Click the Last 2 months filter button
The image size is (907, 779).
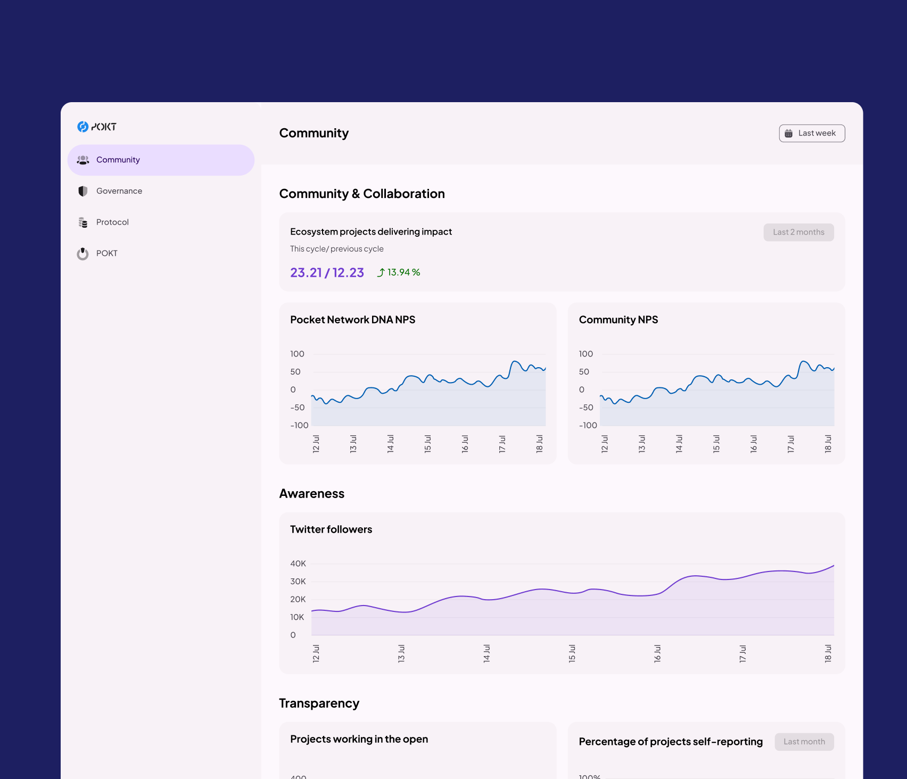click(x=798, y=233)
